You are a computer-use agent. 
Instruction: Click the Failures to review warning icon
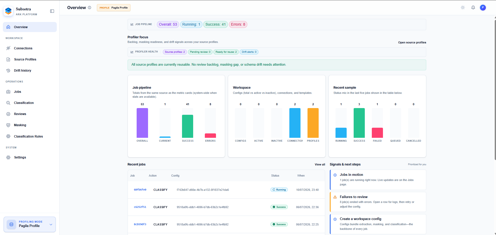pos(335,197)
